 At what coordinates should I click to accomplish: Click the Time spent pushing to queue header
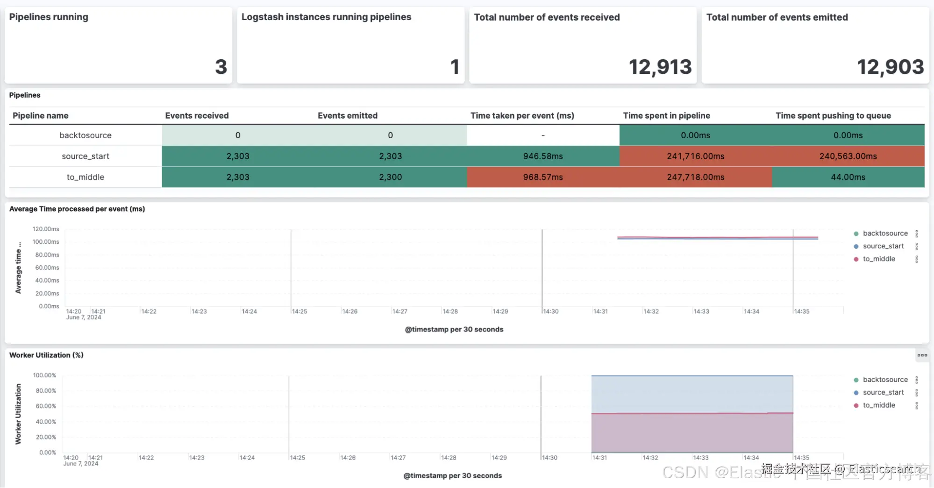click(x=833, y=115)
